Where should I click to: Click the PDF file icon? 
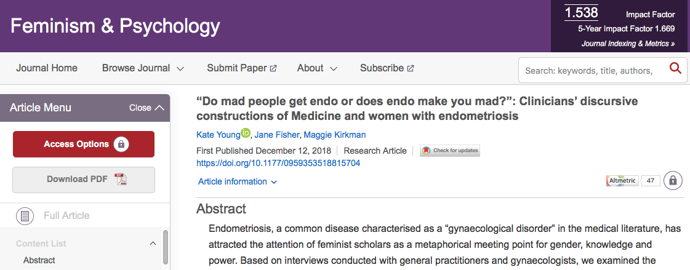click(120, 180)
